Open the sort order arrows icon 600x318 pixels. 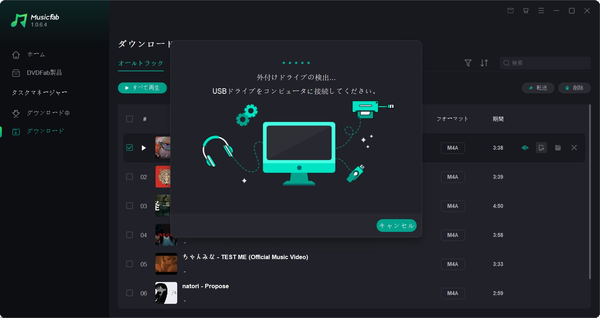point(484,63)
